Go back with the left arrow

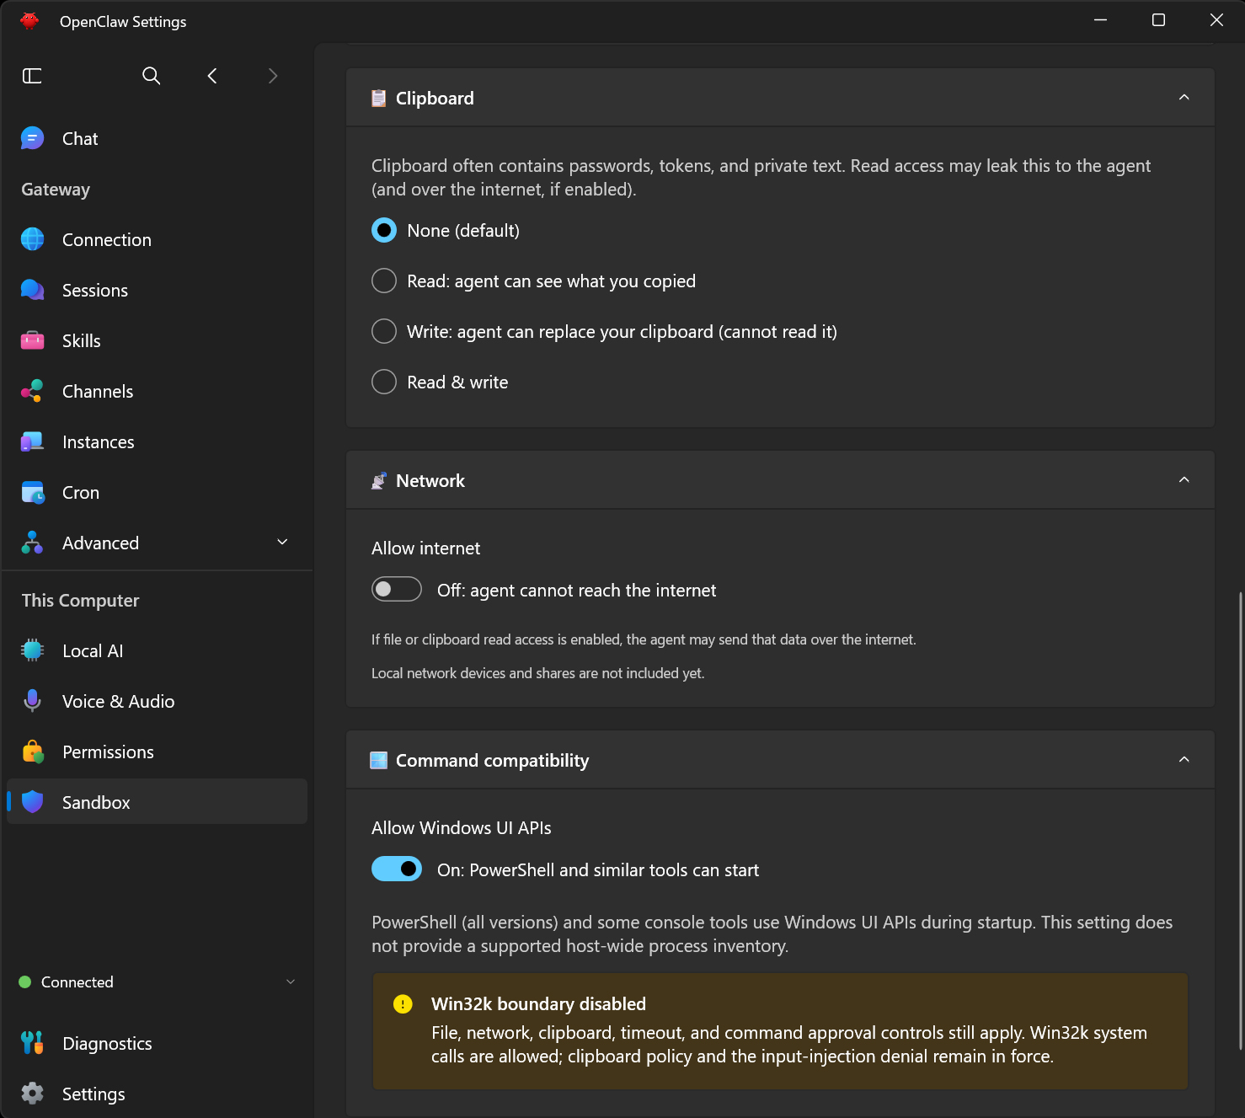click(x=212, y=76)
